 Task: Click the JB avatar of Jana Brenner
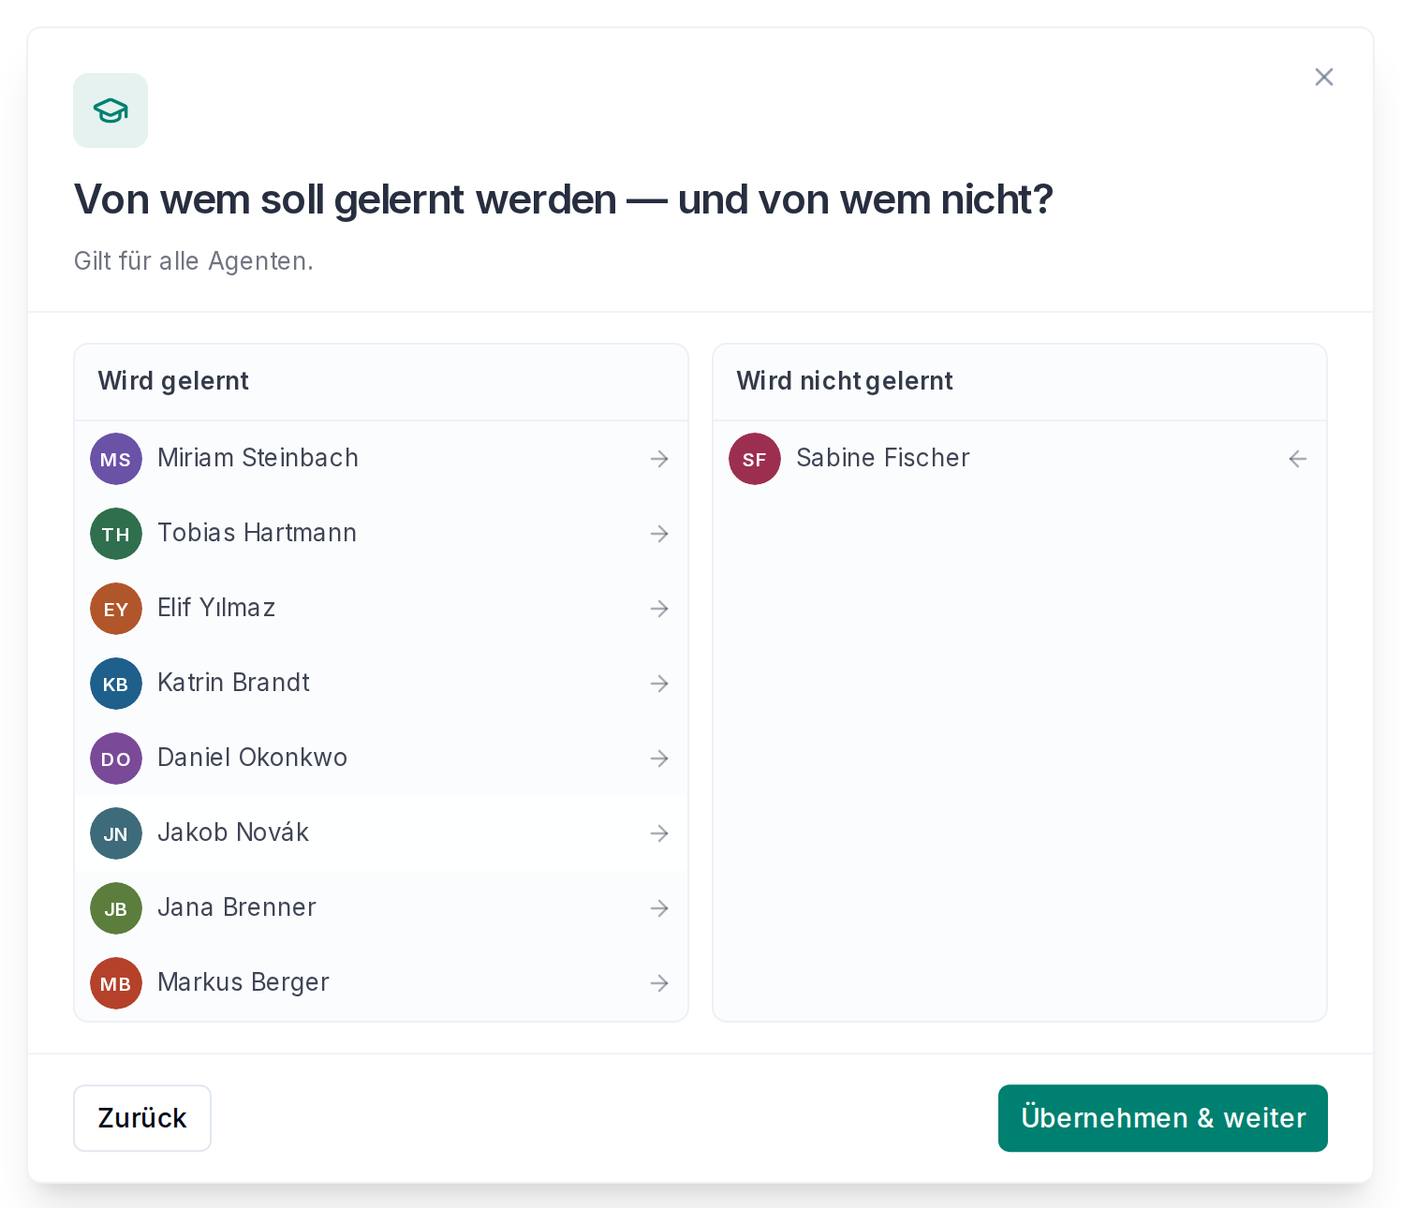[x=116, y=908]
